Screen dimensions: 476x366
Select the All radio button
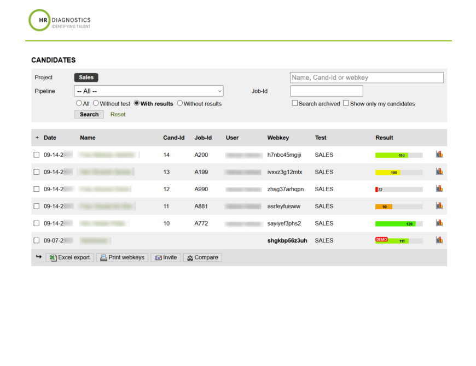click(79, 103)
